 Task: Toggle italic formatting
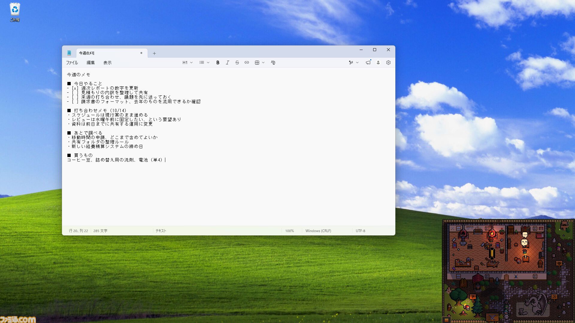(x=227, y=63)
